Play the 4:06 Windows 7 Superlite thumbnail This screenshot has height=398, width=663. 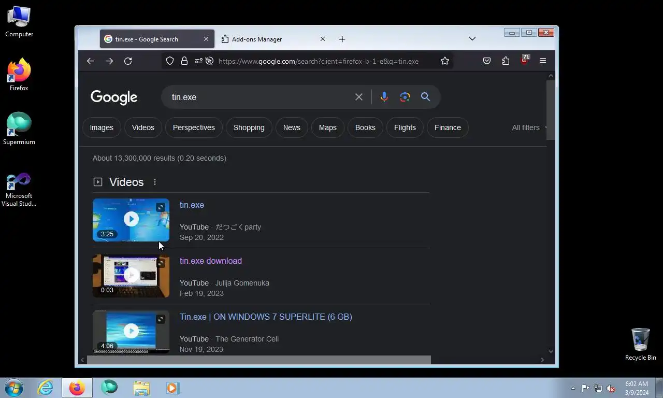tap(131, 332)
